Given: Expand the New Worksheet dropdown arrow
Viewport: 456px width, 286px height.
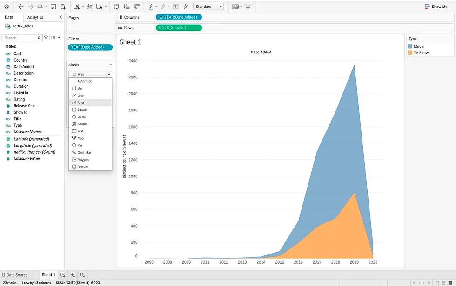Looking at the screenshot, I should click(83, 6).
